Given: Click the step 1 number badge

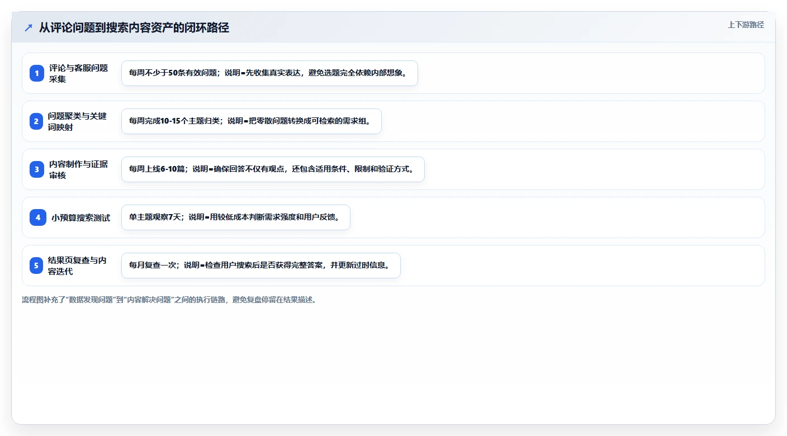Looking at the screenshot, I should [37, 73].
